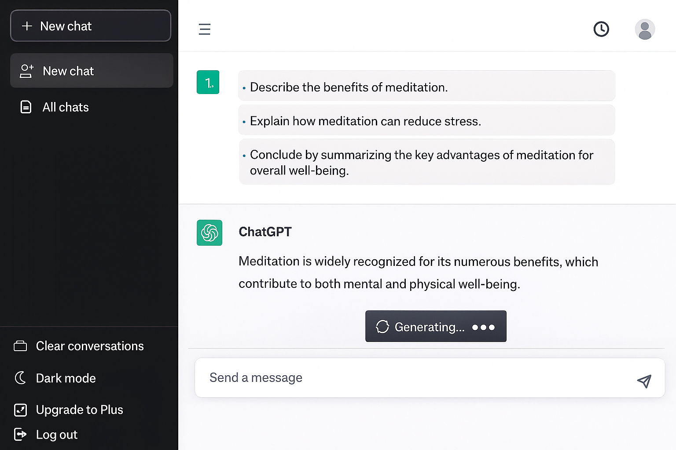
Task: Start a new chat with plus button
Action: [x=90, y=26]
